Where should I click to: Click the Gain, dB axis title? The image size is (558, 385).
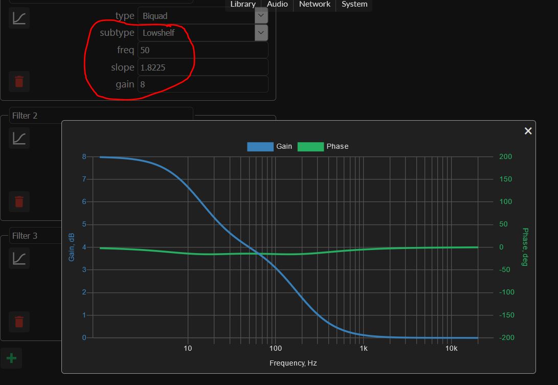[72, 247]
